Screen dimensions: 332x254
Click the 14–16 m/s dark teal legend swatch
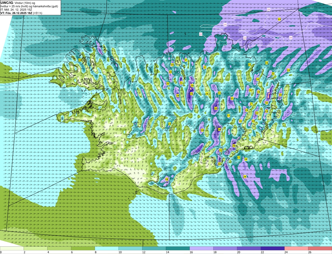(178, 248)
